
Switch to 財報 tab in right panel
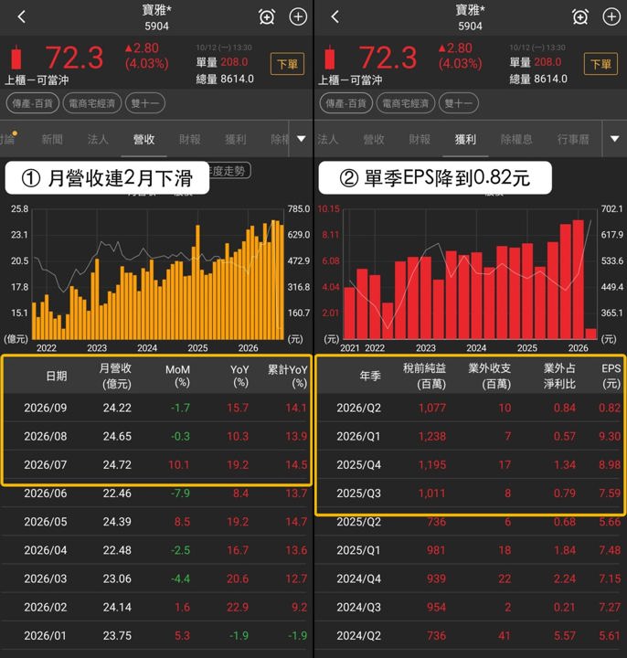420,139
